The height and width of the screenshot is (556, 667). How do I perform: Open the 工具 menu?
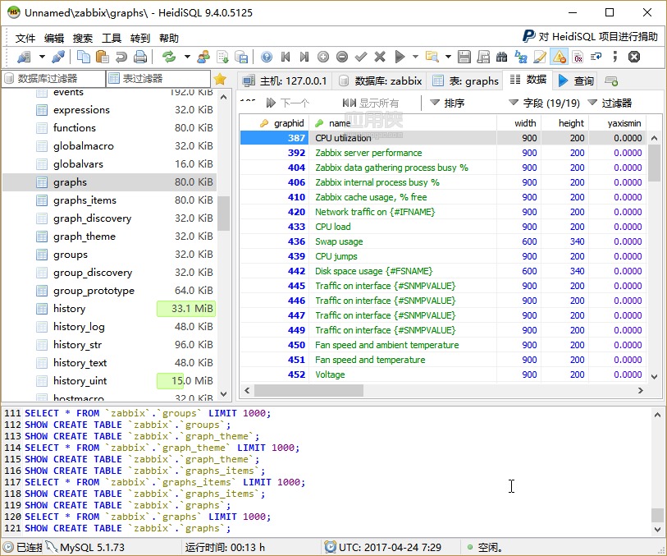(112, 39)
